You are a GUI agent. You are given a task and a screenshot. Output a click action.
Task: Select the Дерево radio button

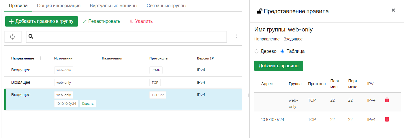[x=257, y=51]
